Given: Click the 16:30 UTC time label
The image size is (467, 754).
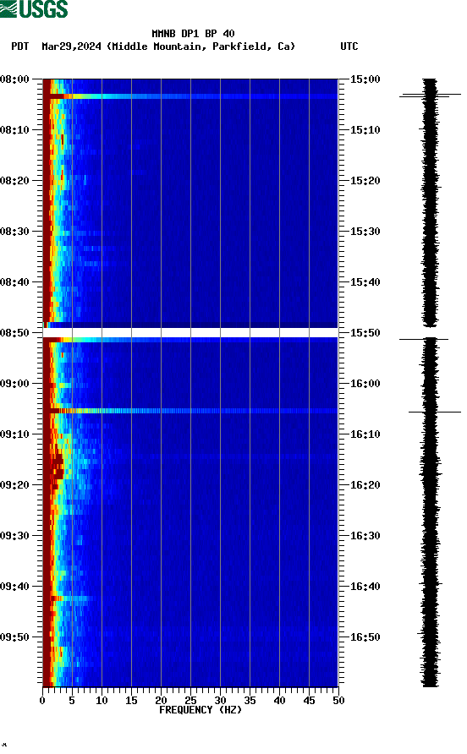Looking at the screenshot, I should pyautogui.click(x=365, y=536).
